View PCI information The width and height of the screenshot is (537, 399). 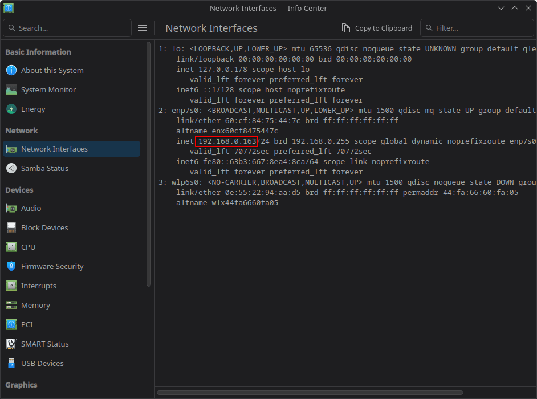click(x=72, y=325)
